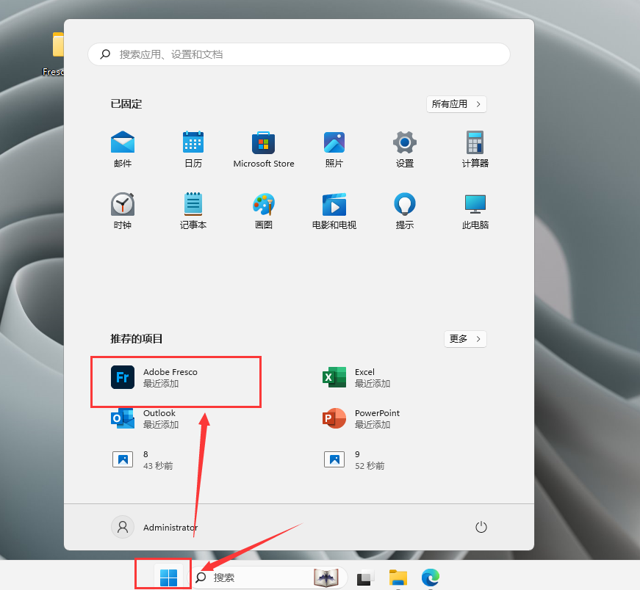Expand 更多 recommended items

coord(465,339)
